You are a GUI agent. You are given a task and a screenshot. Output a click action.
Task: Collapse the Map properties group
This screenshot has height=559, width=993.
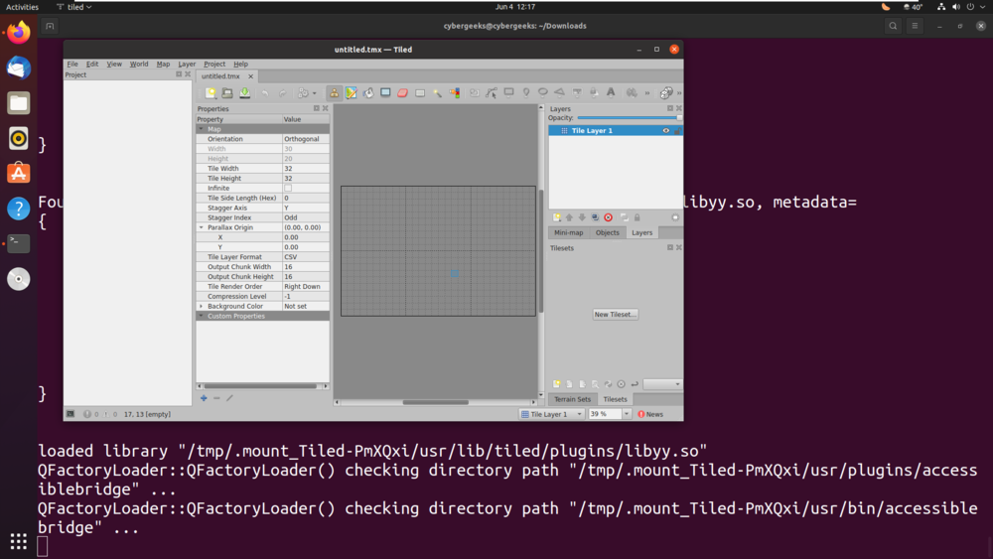202,129
